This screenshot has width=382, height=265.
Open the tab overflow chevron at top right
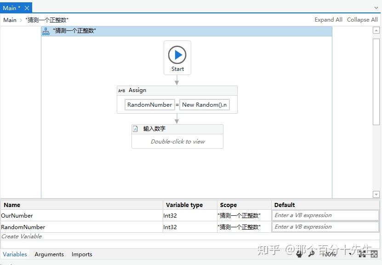[x=376, y=8]
